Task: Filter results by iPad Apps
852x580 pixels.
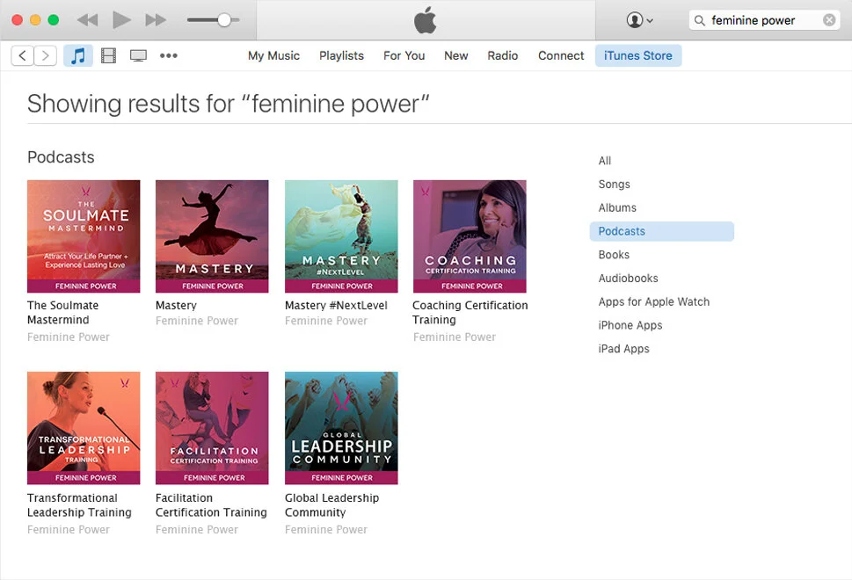Action: [623, 349]
